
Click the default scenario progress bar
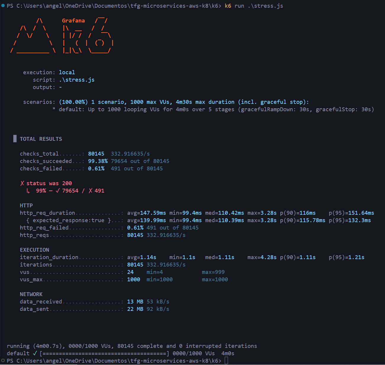click(x=104, y=353)
